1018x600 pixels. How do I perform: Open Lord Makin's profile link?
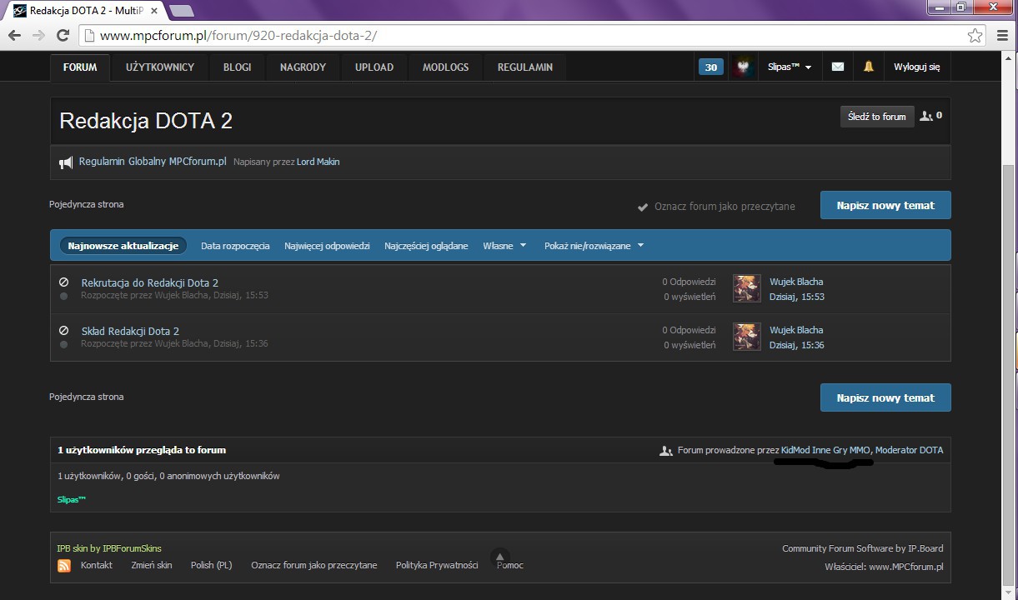[x=318, y=162]
